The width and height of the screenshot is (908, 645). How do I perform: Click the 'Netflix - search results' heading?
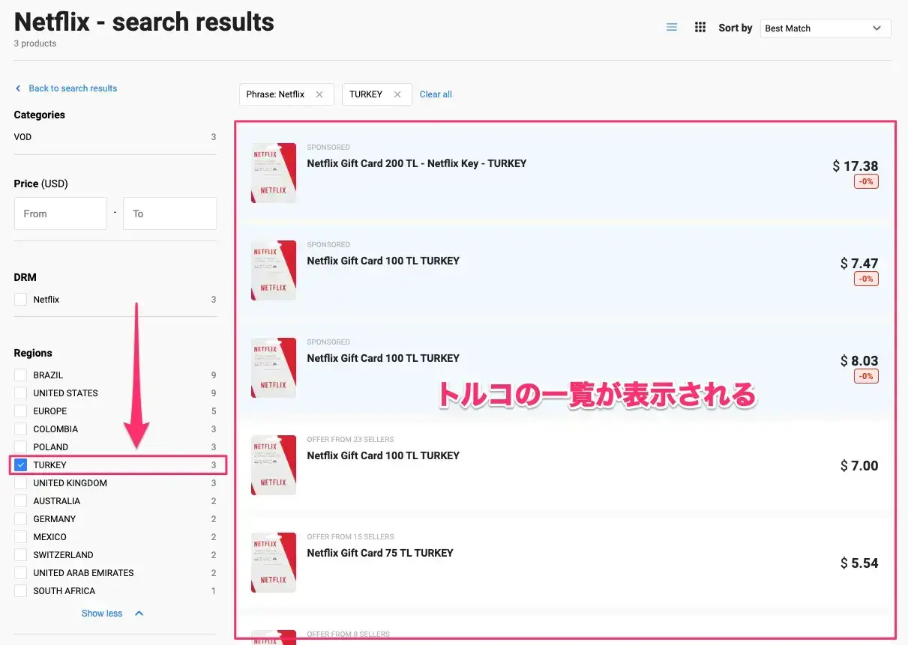(x=144, y=22)
